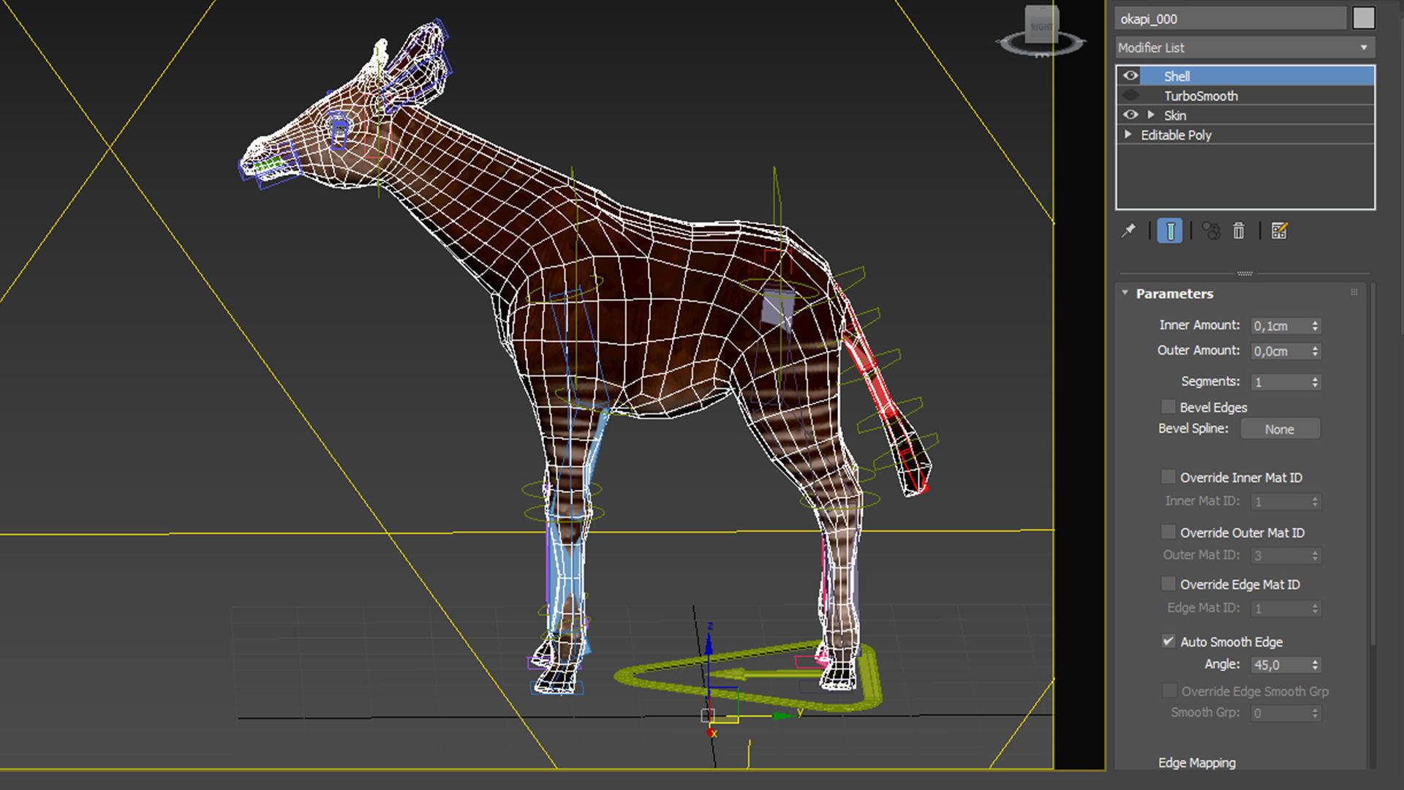Click the green Y axis gizmo arrow
Screen dimensions: 1404x790
coord(782,715)
